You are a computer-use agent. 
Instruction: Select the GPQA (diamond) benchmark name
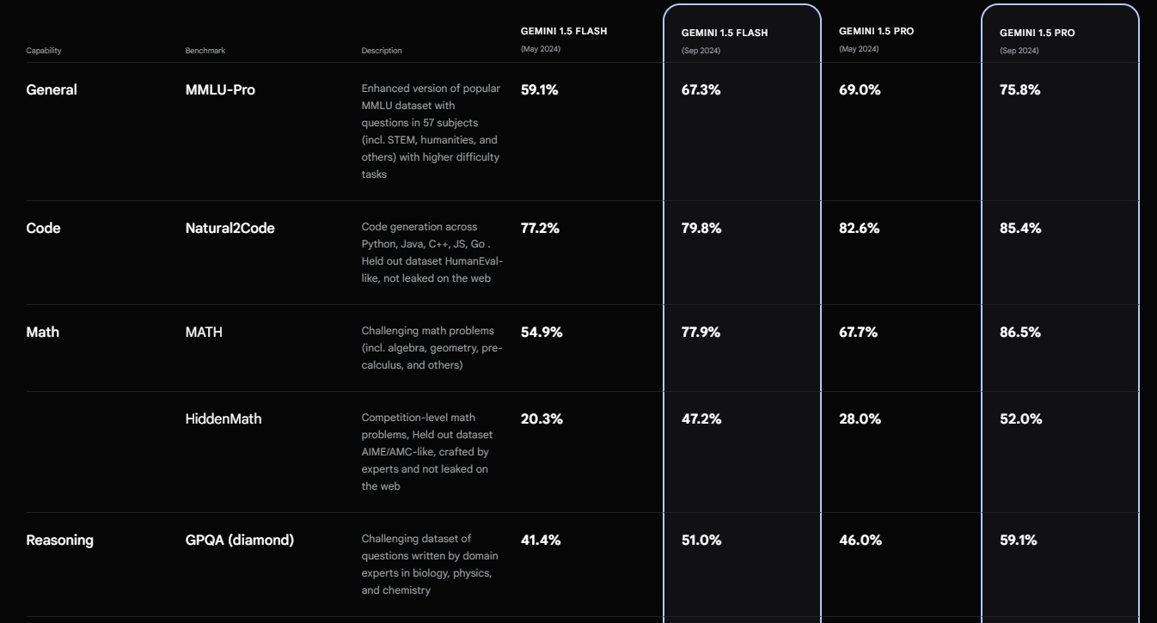coord(240,541)
